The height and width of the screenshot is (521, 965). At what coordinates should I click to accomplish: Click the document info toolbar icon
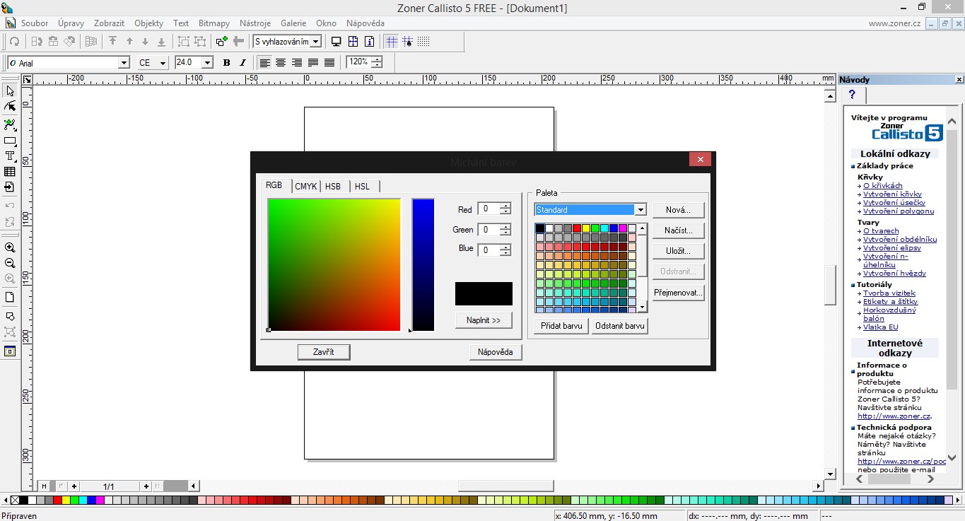[369, 42]
